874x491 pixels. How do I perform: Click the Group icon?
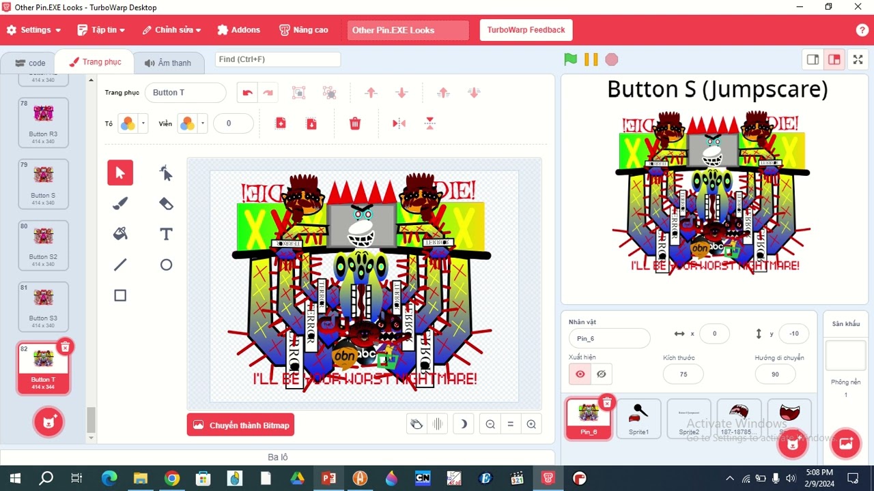[x=298, y=93]
